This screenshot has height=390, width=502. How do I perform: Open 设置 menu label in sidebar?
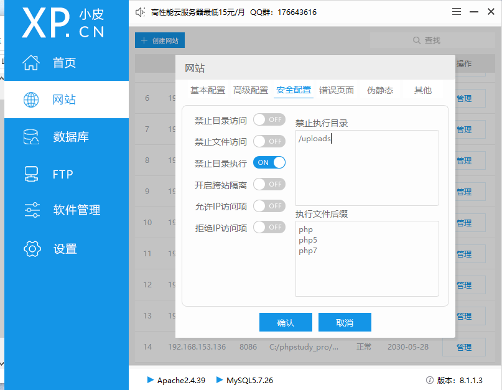click(65, 249)
